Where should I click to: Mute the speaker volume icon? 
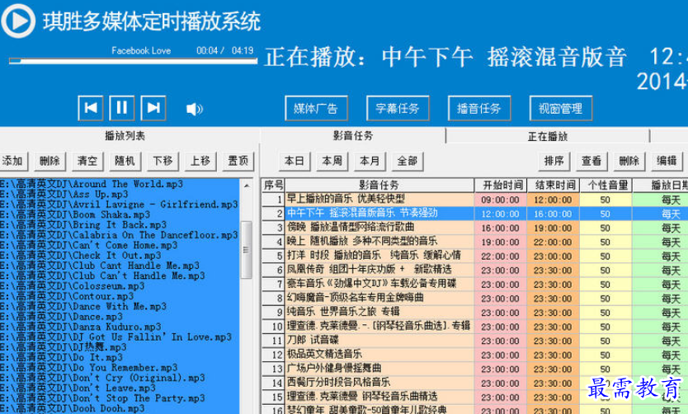[194, 109]
